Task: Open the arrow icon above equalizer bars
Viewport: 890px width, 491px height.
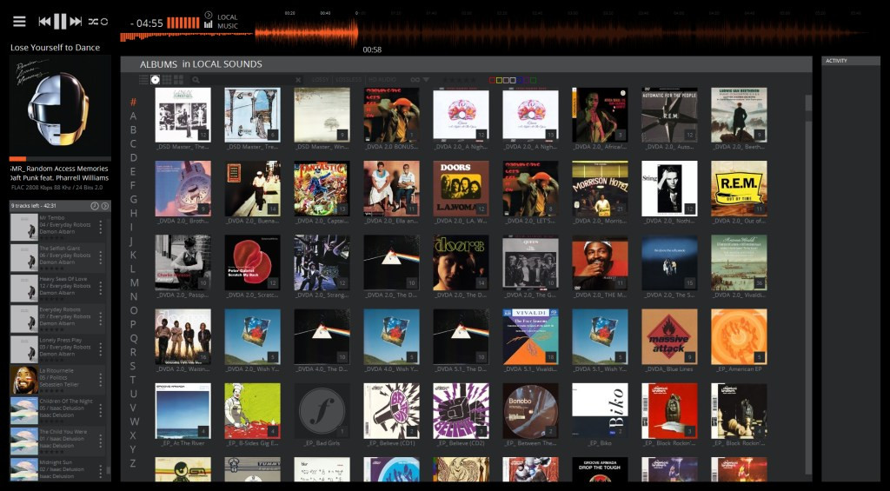Action: (209, 15)
